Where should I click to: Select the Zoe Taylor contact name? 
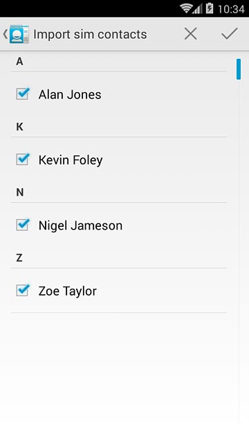click(x=68, y=291)
